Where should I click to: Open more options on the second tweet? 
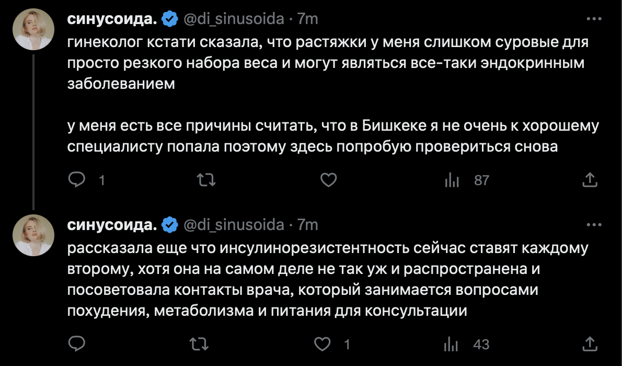(595, 225)
